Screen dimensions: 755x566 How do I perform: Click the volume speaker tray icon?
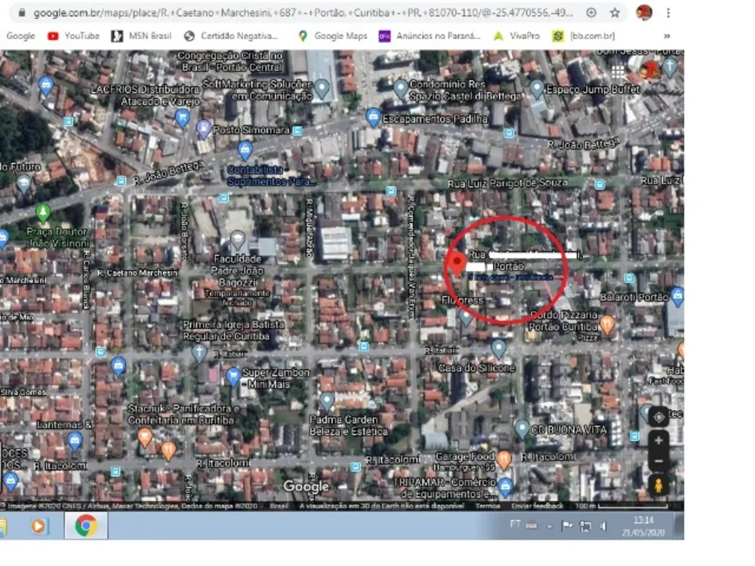tap(603, 526)
